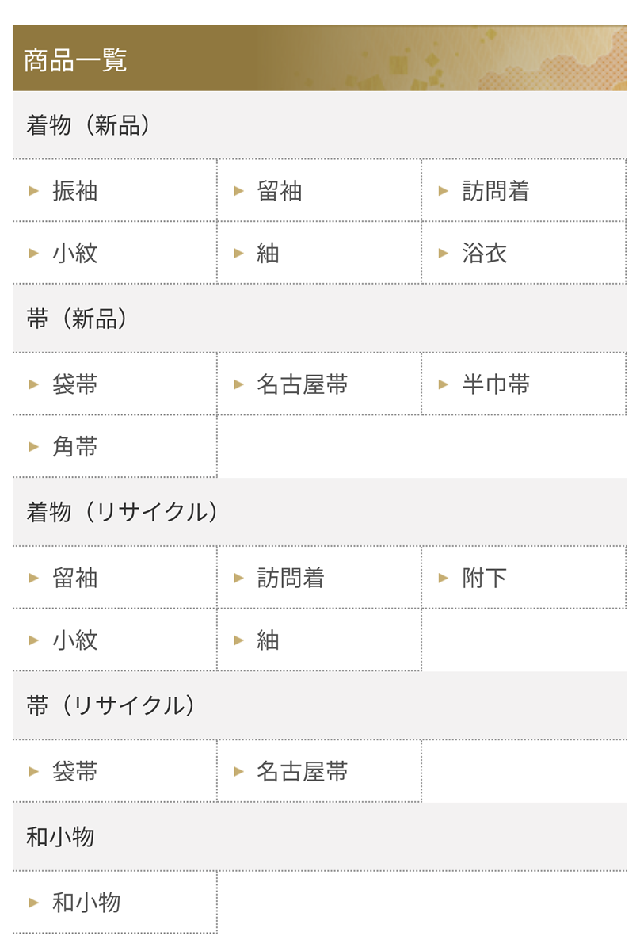Select 留袖 under 着物(リサイクル)

tap(115, 578)
